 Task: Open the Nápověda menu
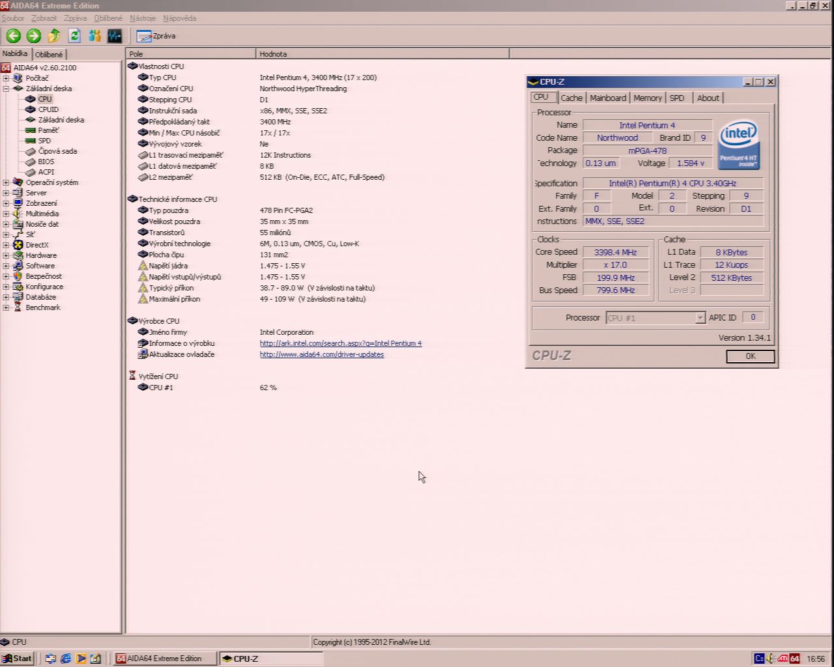tap(179, 18)
